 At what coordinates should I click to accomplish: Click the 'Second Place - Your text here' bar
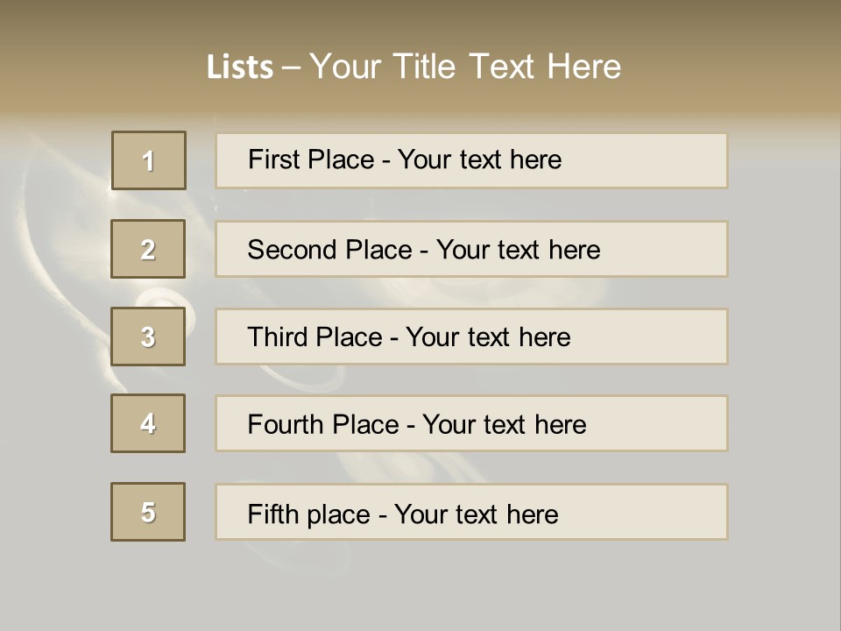(x=471, y=249)
